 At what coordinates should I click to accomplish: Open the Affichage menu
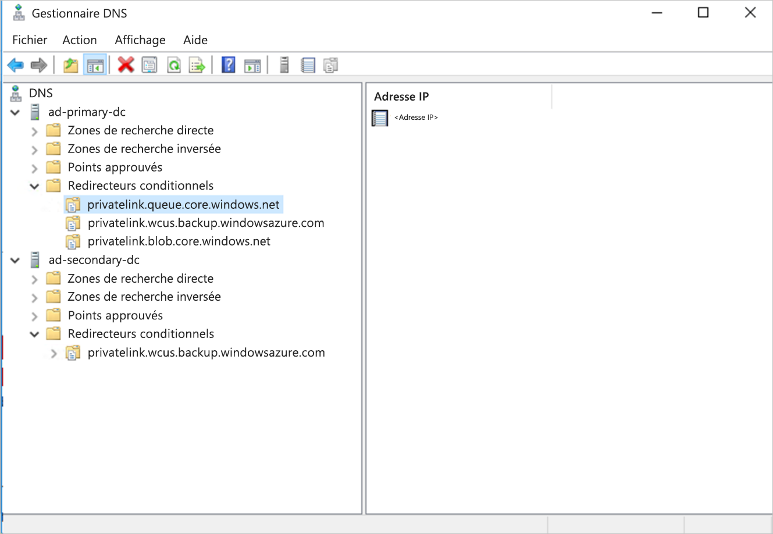(x=140, y=40)
